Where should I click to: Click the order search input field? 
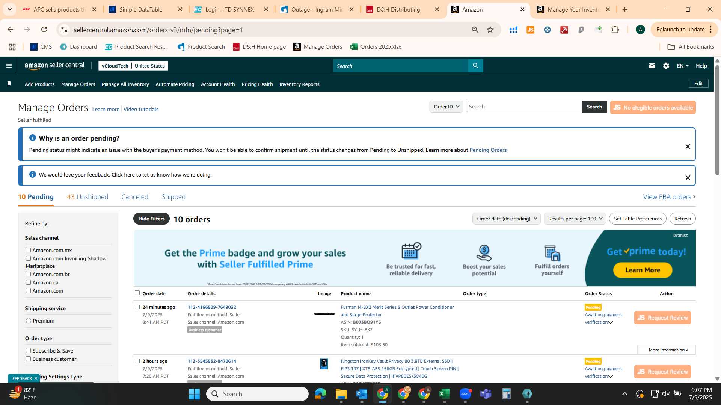(524, 106)
